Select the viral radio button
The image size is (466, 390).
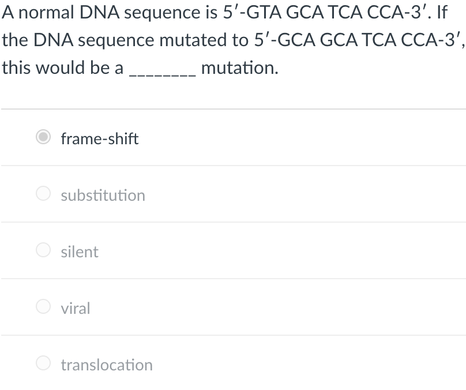coord(43,307)
